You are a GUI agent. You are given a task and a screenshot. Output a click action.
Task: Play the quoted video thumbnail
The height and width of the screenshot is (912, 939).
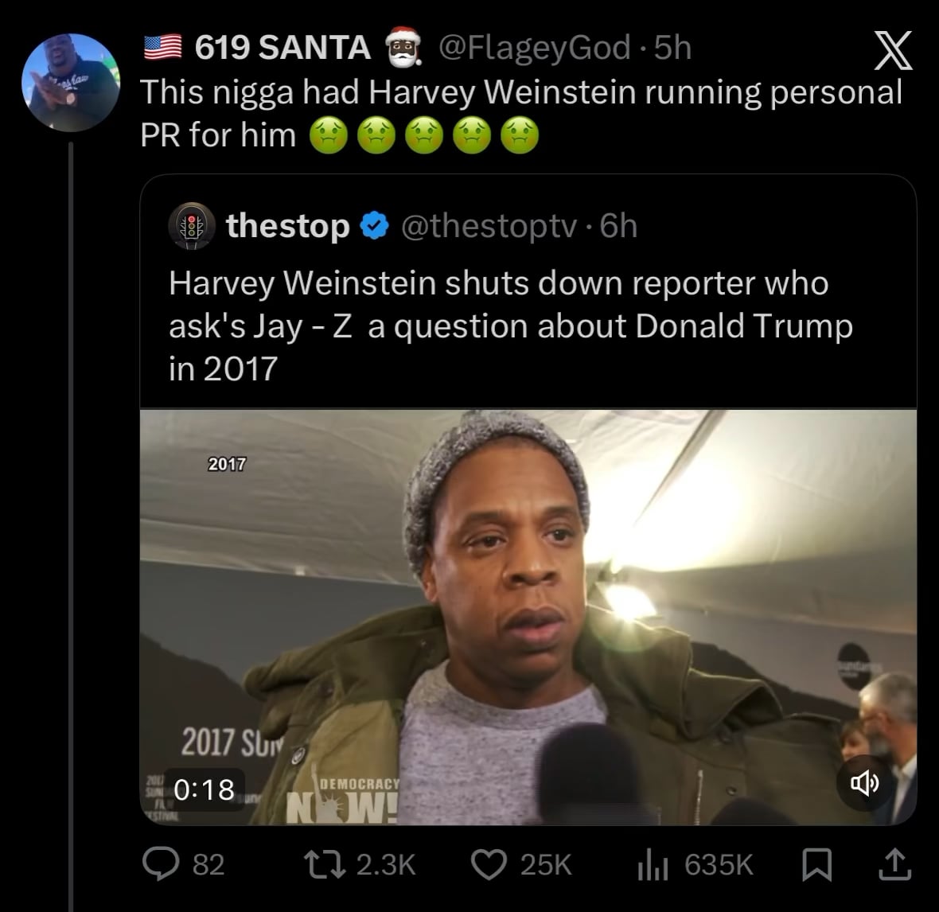(x=528, y=617)
